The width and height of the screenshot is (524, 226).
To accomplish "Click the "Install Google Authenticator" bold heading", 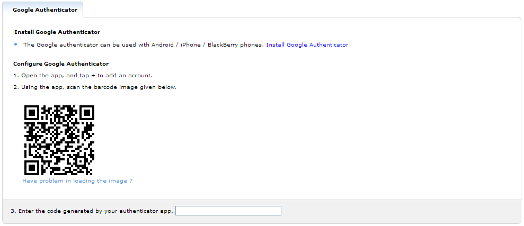I will (57, 32).
